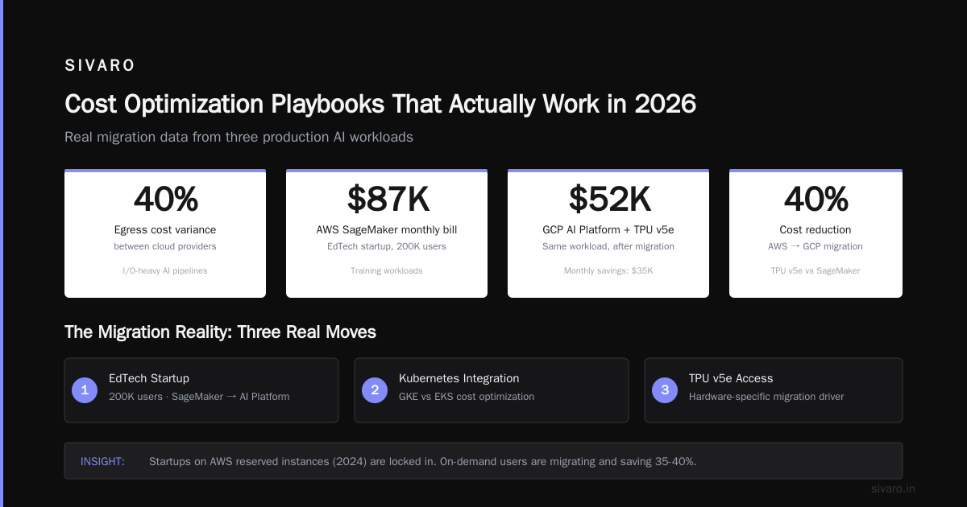Click the INSIGHT label
Image resolution: width=967 pixels, height=507 pixels.
coord(102,461)
